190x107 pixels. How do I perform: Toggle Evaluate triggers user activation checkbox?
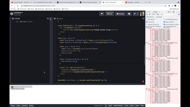pyautogui.click(x=164, y=27)
